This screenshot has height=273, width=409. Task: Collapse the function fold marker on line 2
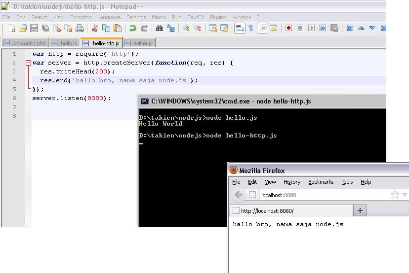[28, 63]
